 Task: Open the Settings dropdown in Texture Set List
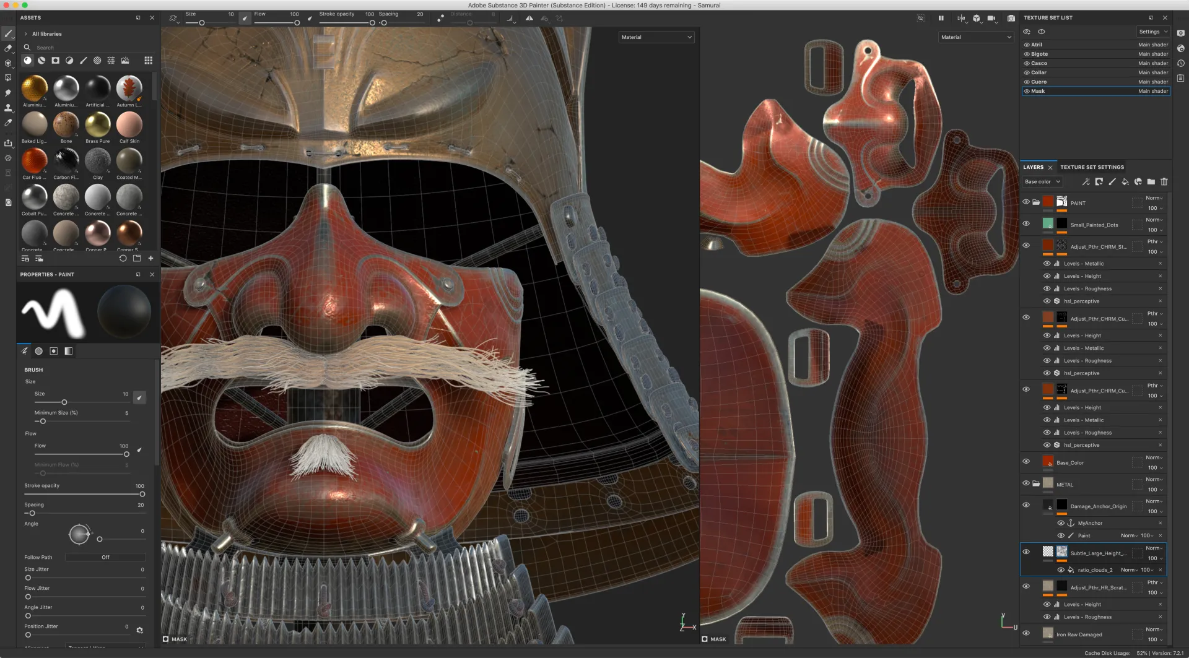(1152, 32)
